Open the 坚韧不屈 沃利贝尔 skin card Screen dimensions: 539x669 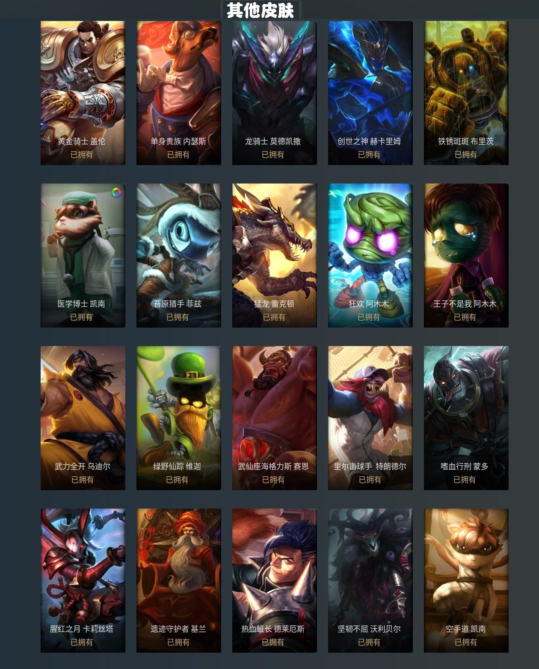click(x=370, y=580)
